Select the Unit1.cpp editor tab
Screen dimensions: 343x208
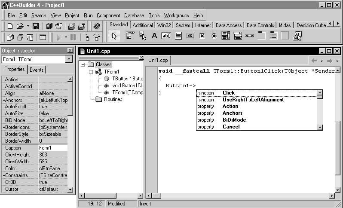[158, 60]
